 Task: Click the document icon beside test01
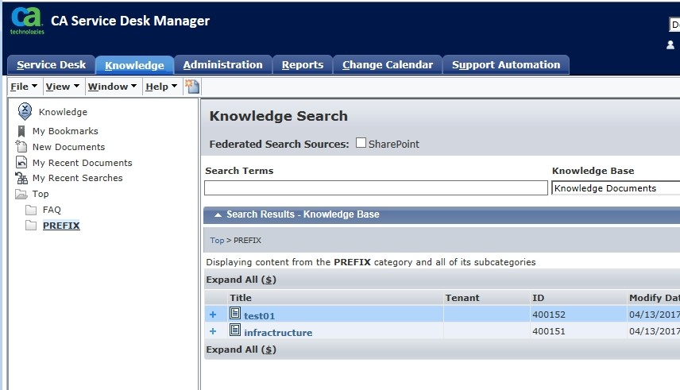[235, 315]
